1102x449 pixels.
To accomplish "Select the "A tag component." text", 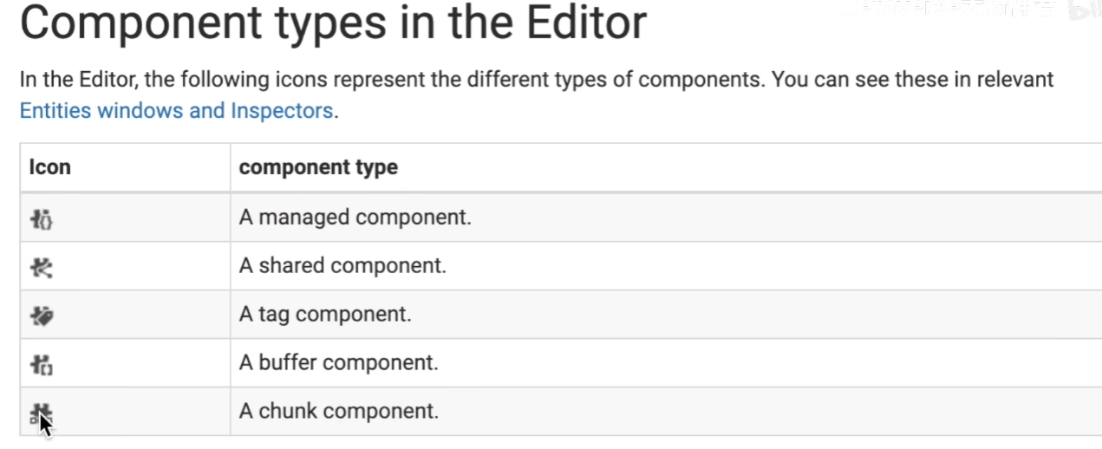I will pyautogui.click(x=325, y=315).
